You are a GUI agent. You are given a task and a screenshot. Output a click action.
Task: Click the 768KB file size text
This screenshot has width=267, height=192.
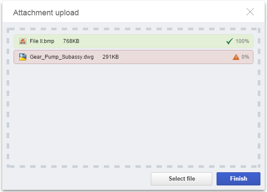[71, 41]
